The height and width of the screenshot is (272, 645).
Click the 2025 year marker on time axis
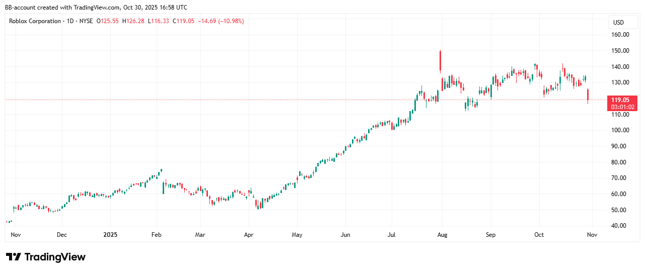pos(110,235)
